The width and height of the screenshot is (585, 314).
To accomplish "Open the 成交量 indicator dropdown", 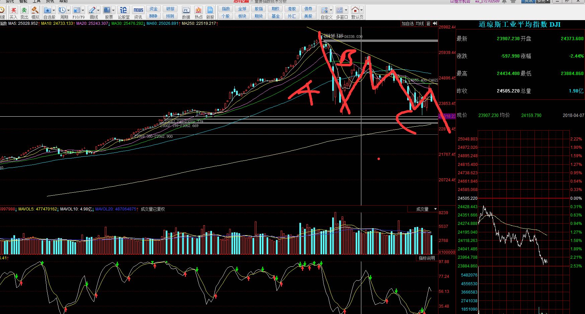I will tap(435, 209).
